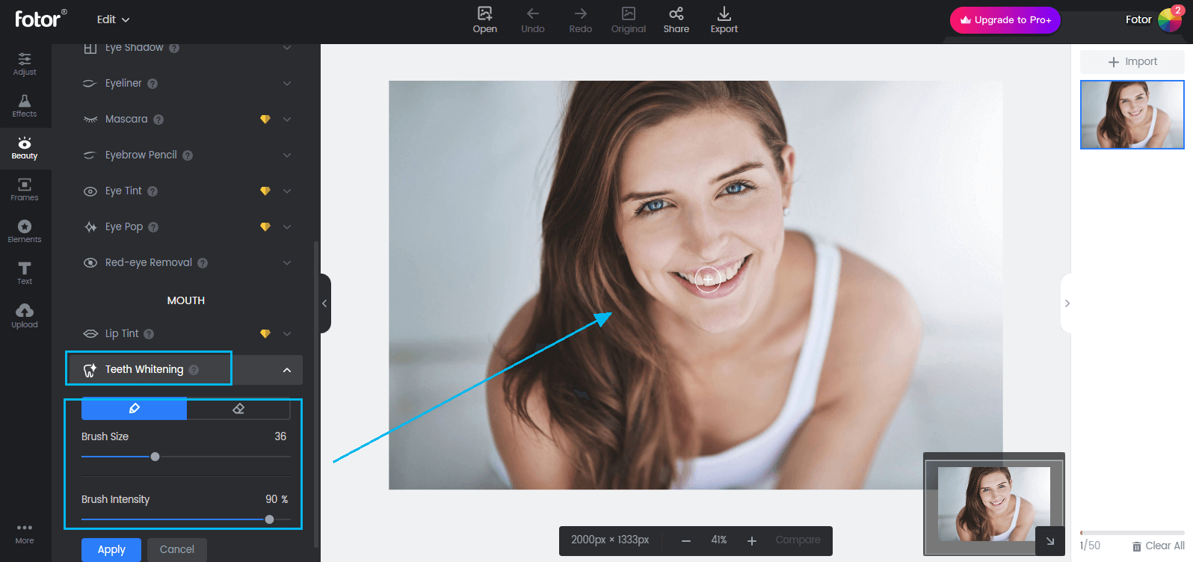Collapse the left tool panel
1193x562 pixels.
pyautogui.click(x=324, y=303)
